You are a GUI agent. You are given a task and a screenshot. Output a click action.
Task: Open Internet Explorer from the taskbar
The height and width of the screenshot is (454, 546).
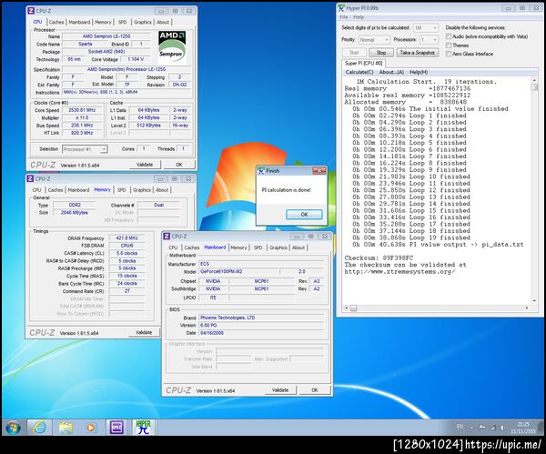coord(39,427)
